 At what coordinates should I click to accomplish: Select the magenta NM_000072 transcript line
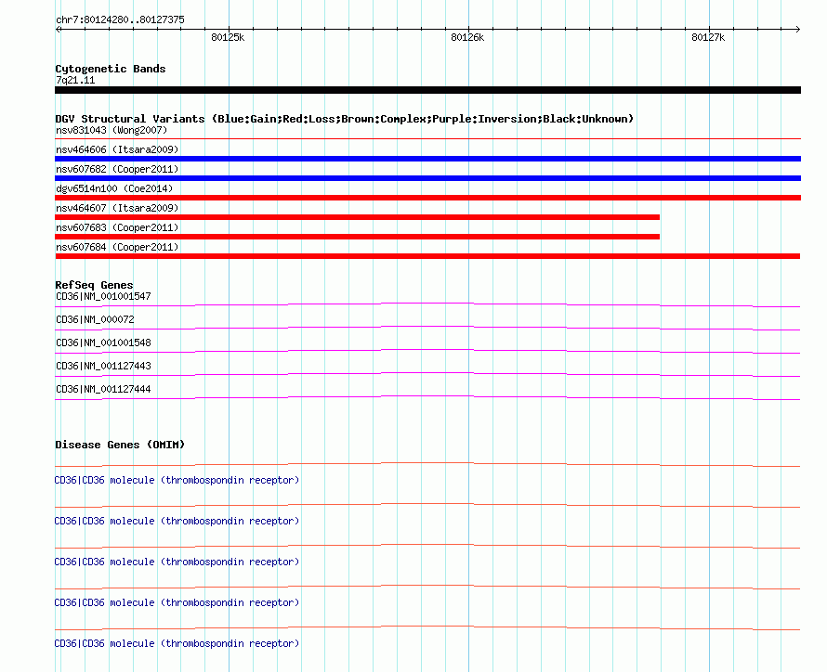point(427,328)
